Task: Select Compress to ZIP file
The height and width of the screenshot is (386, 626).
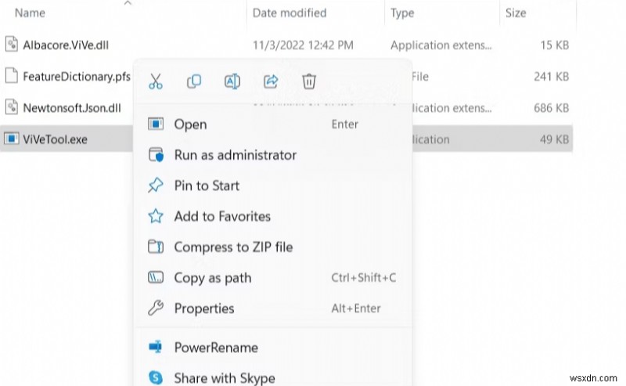Action: coord(232,247)
